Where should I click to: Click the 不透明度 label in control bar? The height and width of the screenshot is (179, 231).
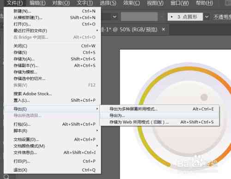222,17
